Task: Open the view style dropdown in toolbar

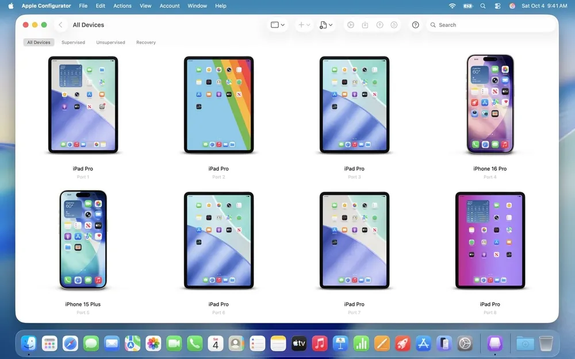Action: click(278, 25)
